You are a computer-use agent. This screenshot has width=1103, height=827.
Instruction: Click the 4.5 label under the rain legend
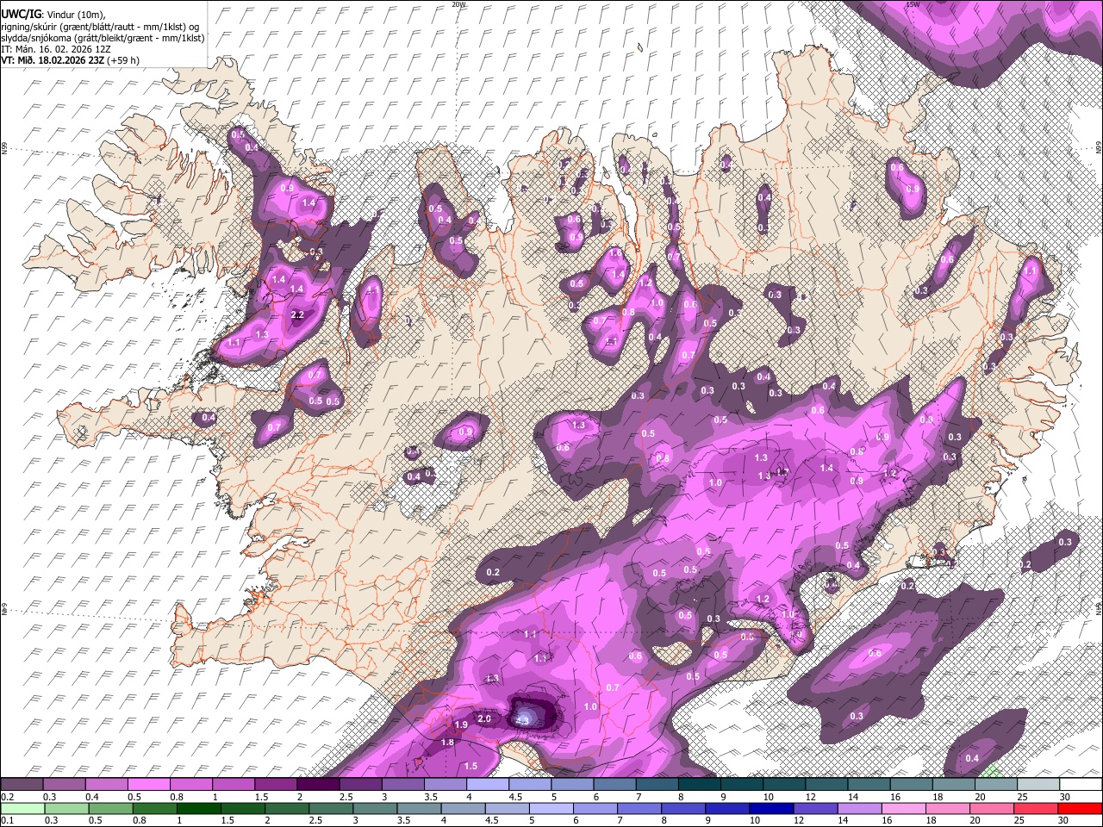[x=492, y=820]
